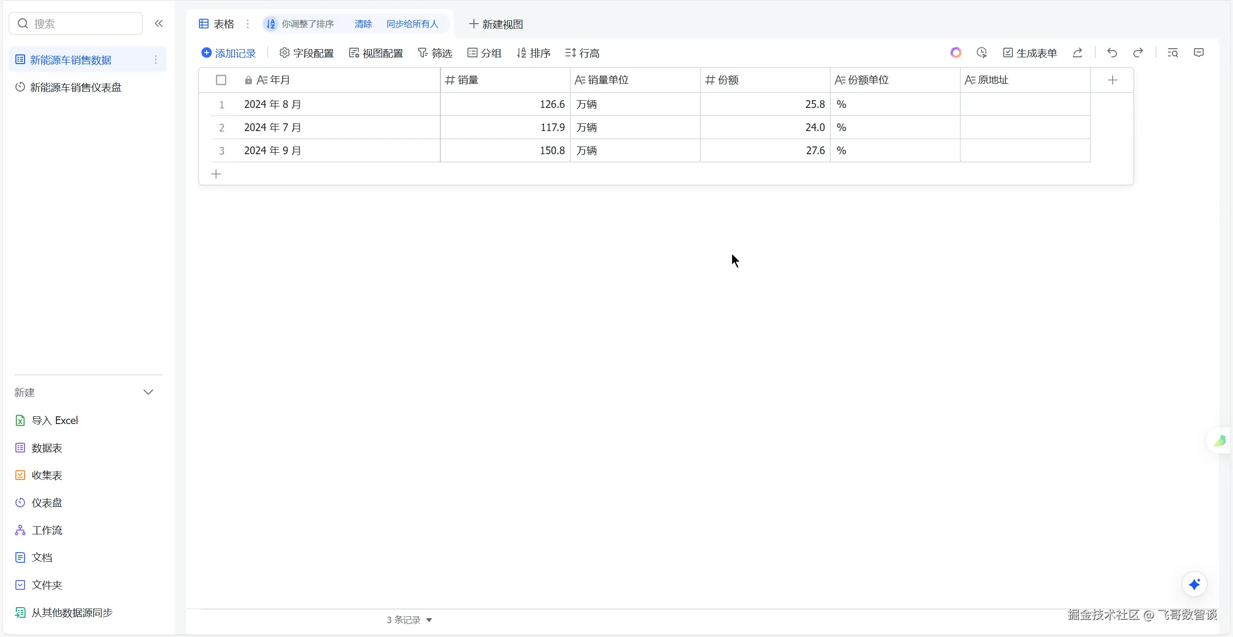Click the 清除 link to clear sorting

point(363,24)
